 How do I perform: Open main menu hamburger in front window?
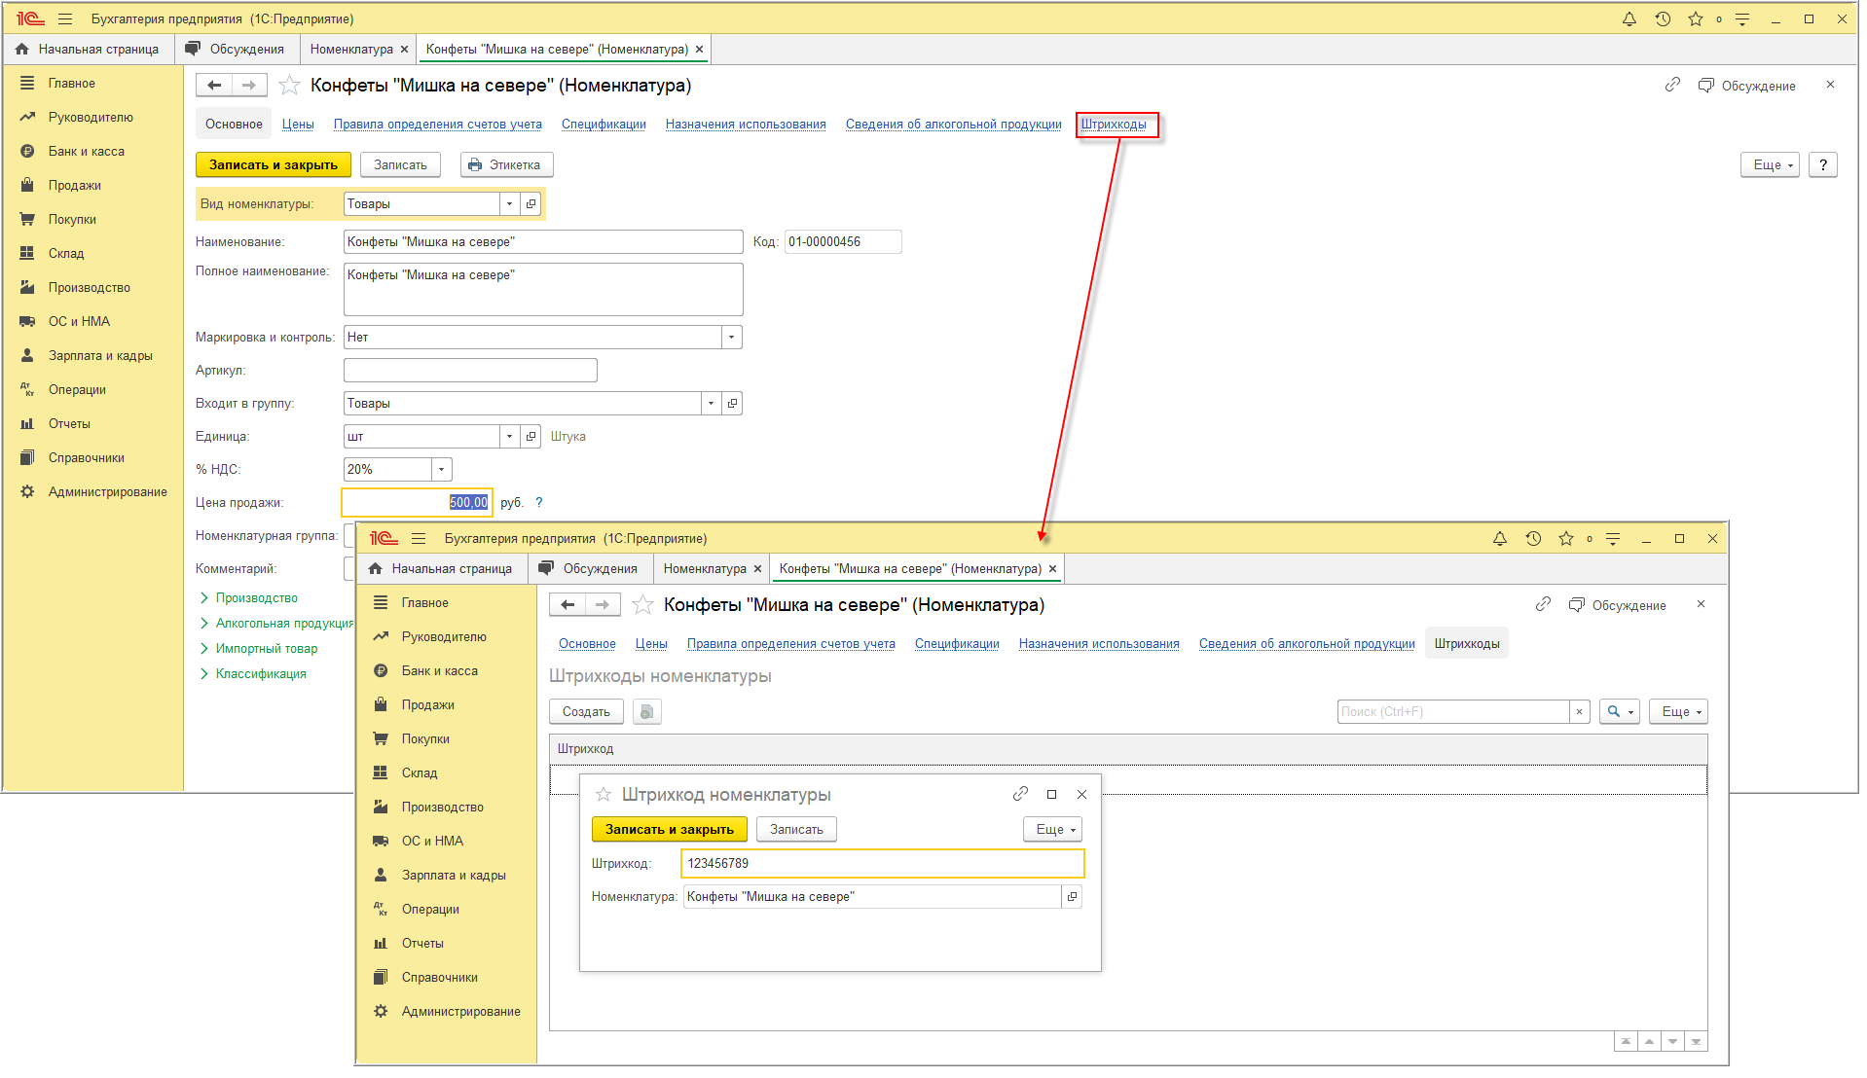point(419,538)
